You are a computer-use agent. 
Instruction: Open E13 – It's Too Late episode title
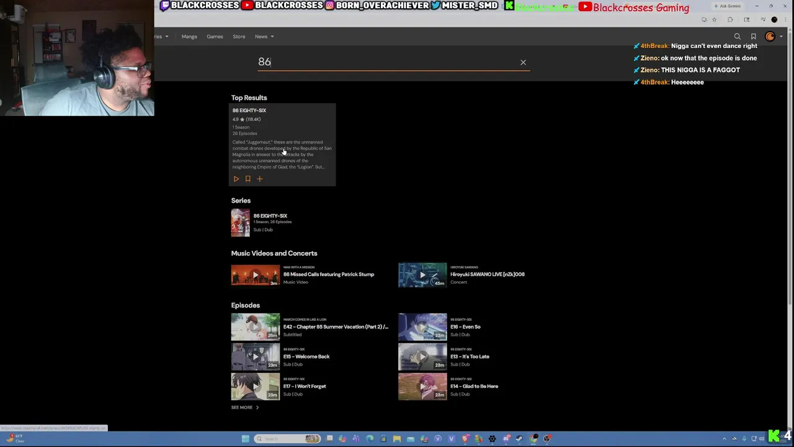tap(470, 356)
